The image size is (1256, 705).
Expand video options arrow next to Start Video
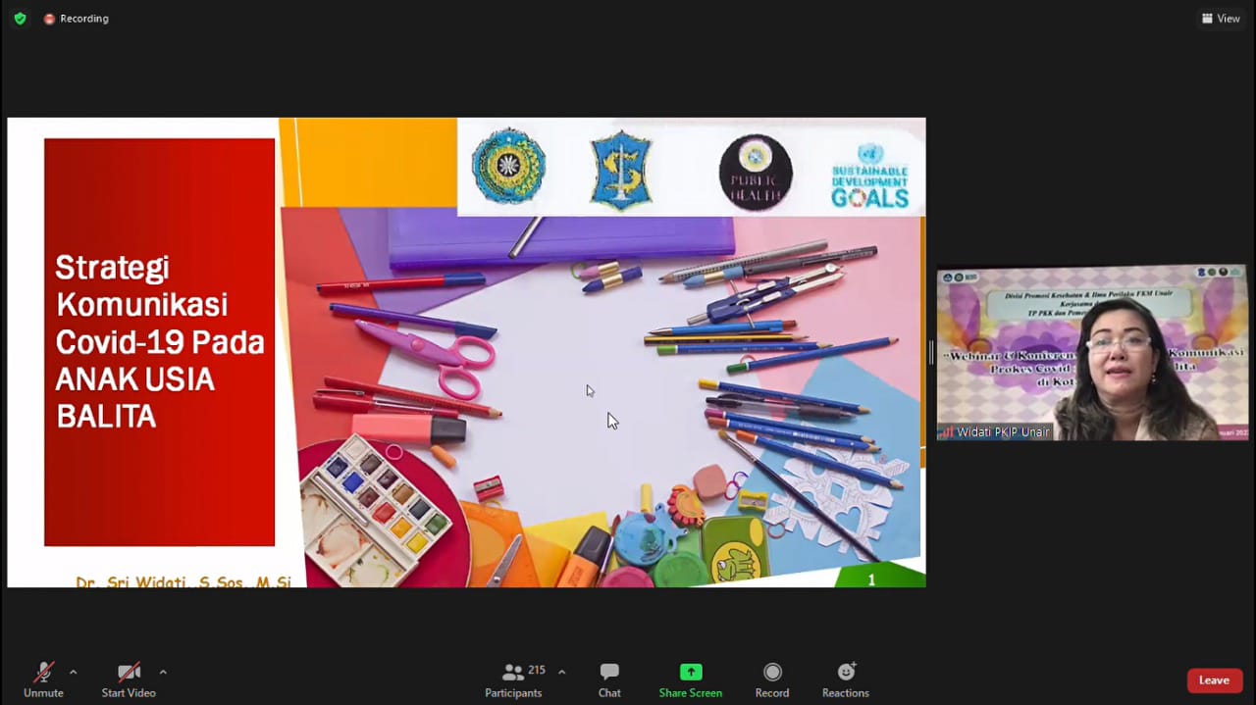pyautogui.click(x=163, y=672)
